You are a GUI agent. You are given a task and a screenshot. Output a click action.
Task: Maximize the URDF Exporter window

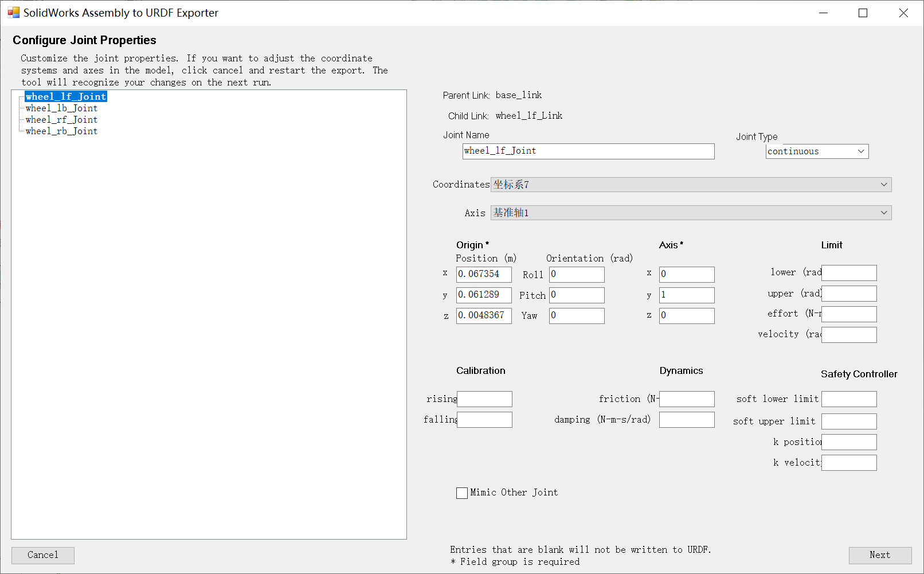click(863, 13)
